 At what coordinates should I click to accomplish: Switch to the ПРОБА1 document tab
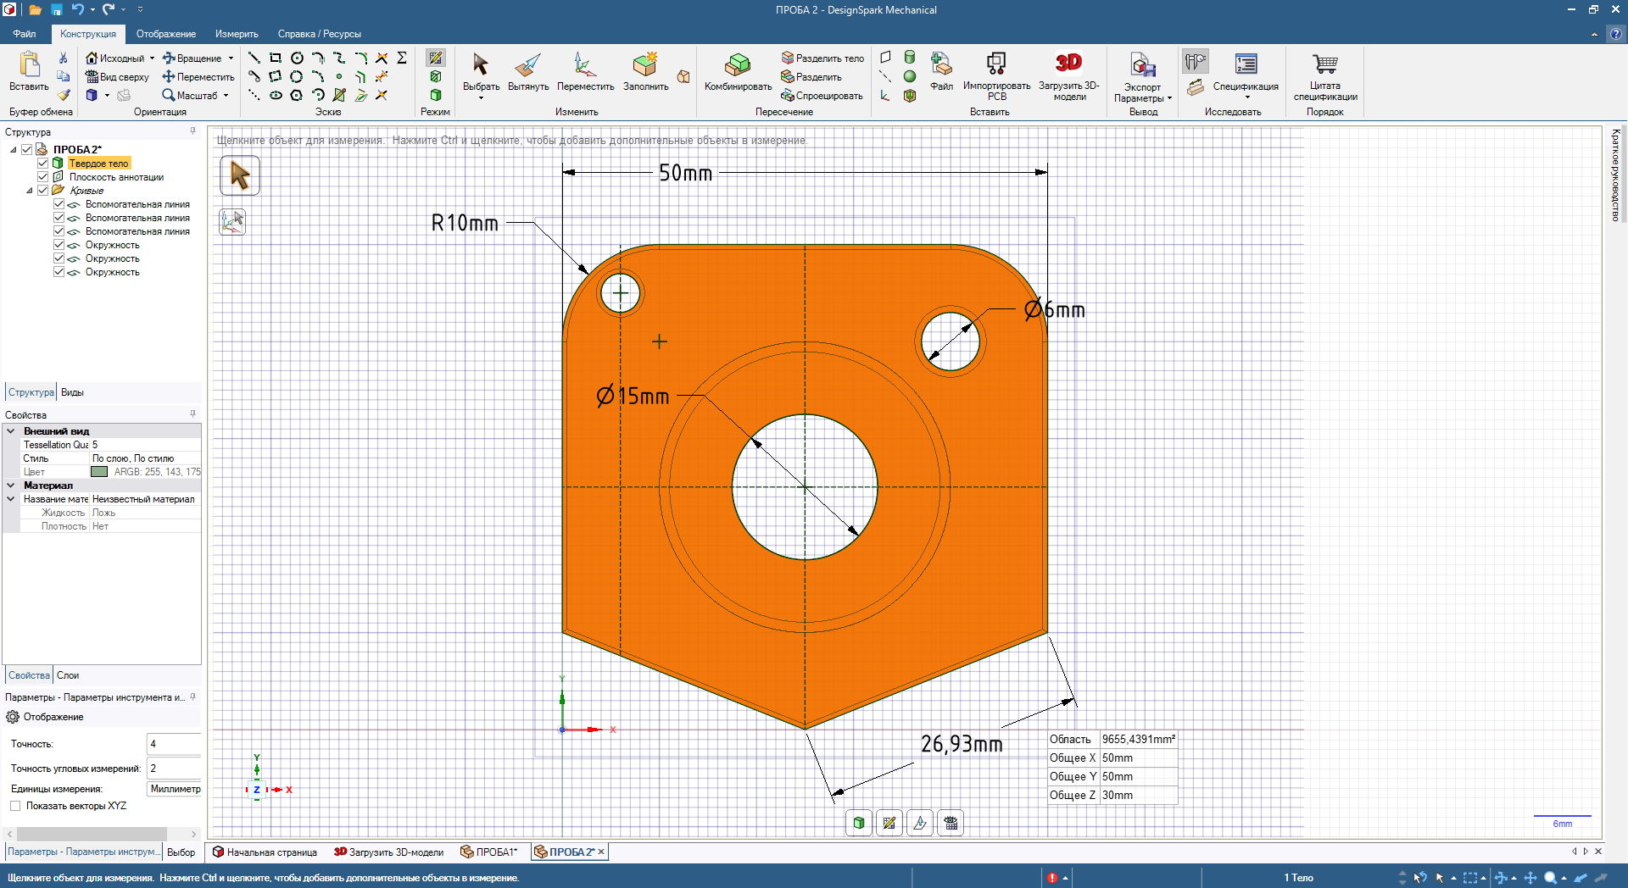489,852
